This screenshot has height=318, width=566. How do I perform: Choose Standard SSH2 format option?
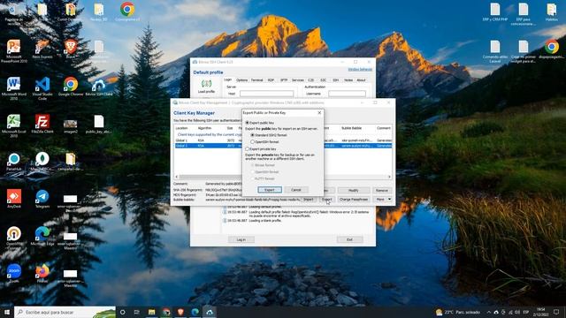(x=253, y=135)
